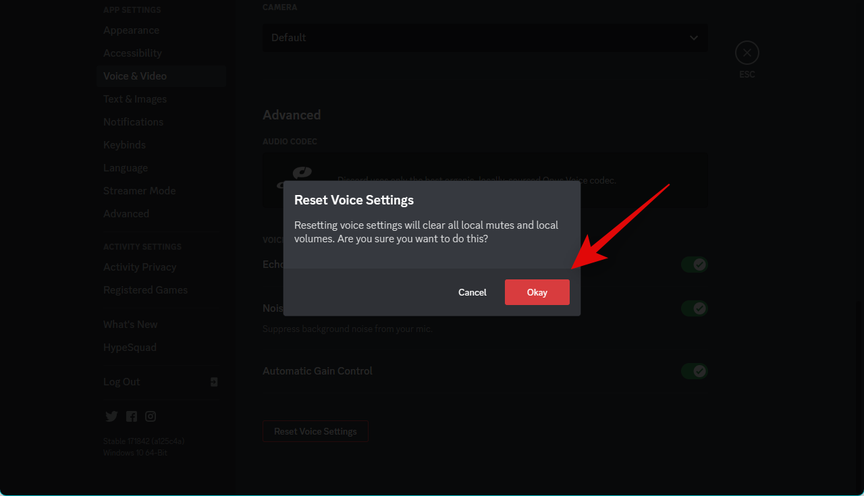Open Activity Privacy settings

coord(140,267)
